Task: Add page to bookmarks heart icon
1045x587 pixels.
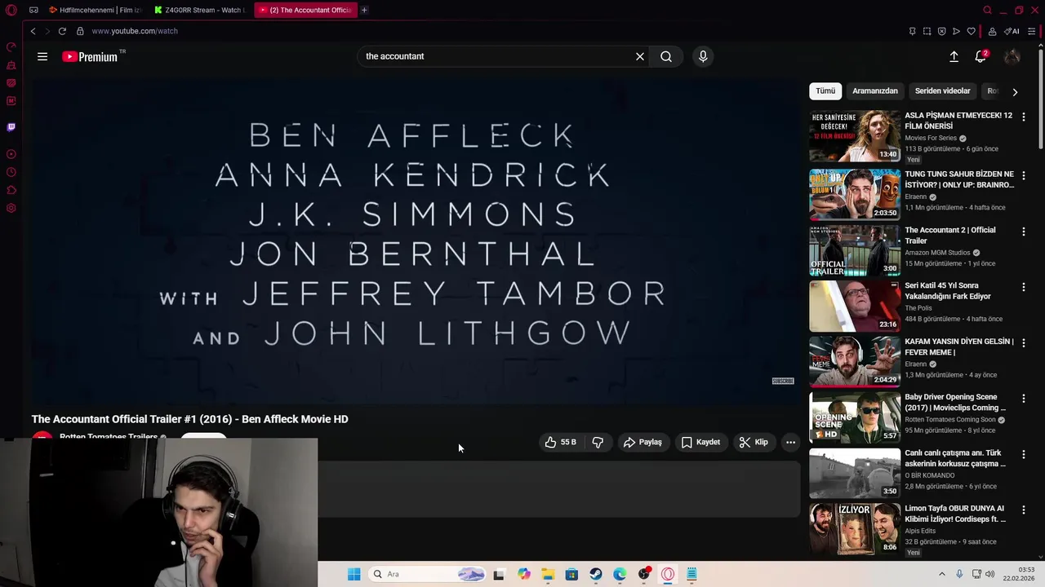Action: 971,31
